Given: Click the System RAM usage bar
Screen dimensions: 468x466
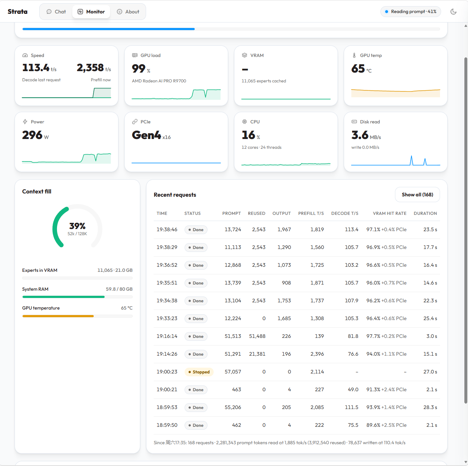Looking at the screenshot, I should click(77, 297).
